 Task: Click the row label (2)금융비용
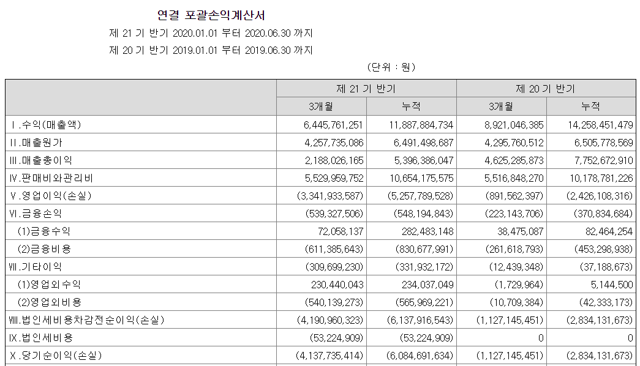point(44,249)
